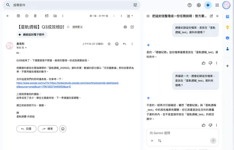Select sender name 黃若彤
This screenshot has height=150, width=234.
[x=20, y=44]
